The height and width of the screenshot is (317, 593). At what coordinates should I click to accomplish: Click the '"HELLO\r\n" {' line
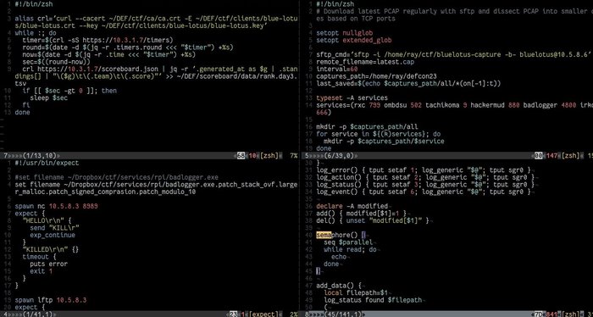pos(47,221)
